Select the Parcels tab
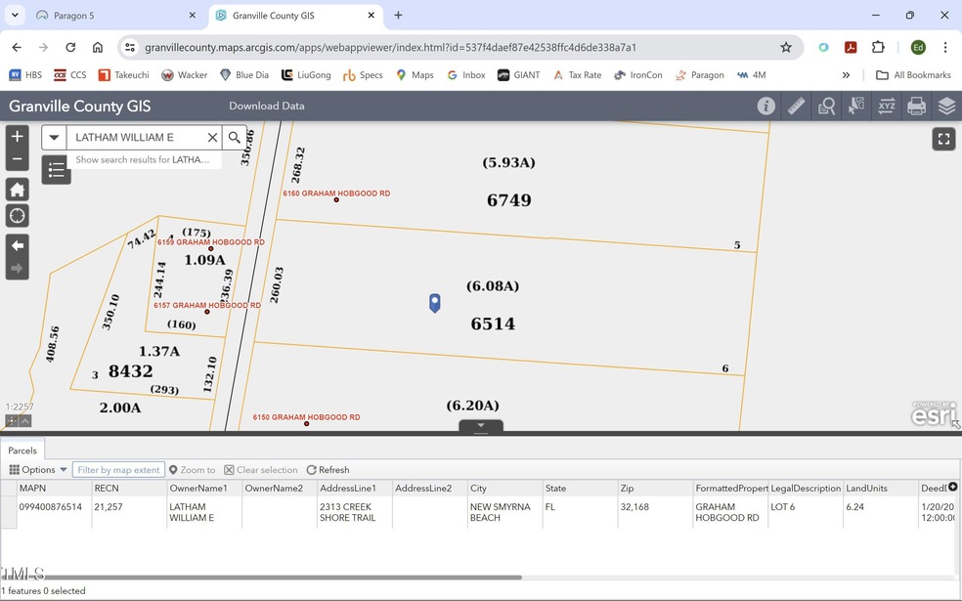 [22, 450]
